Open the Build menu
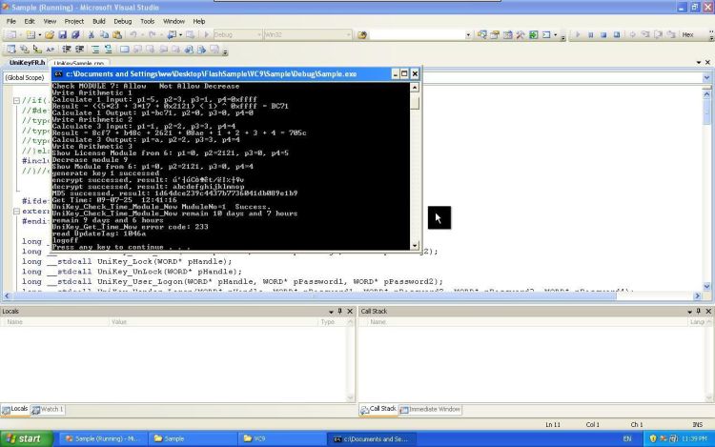The width and height of the screenshot is (715, 447). (99, 21)
